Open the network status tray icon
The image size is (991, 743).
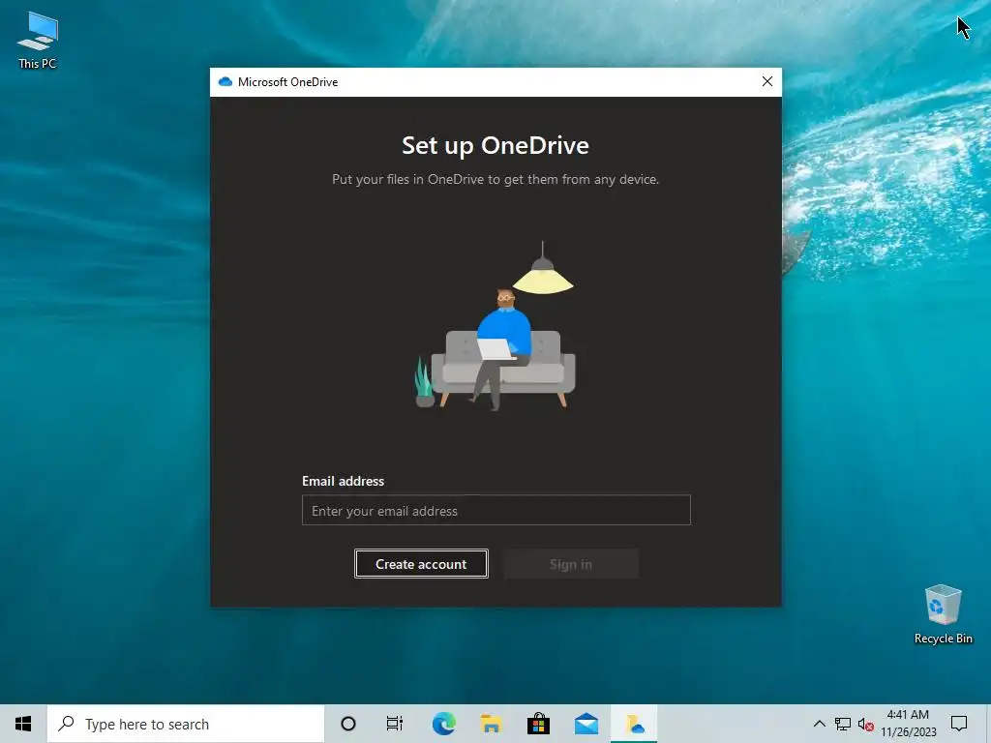[843, 724]
